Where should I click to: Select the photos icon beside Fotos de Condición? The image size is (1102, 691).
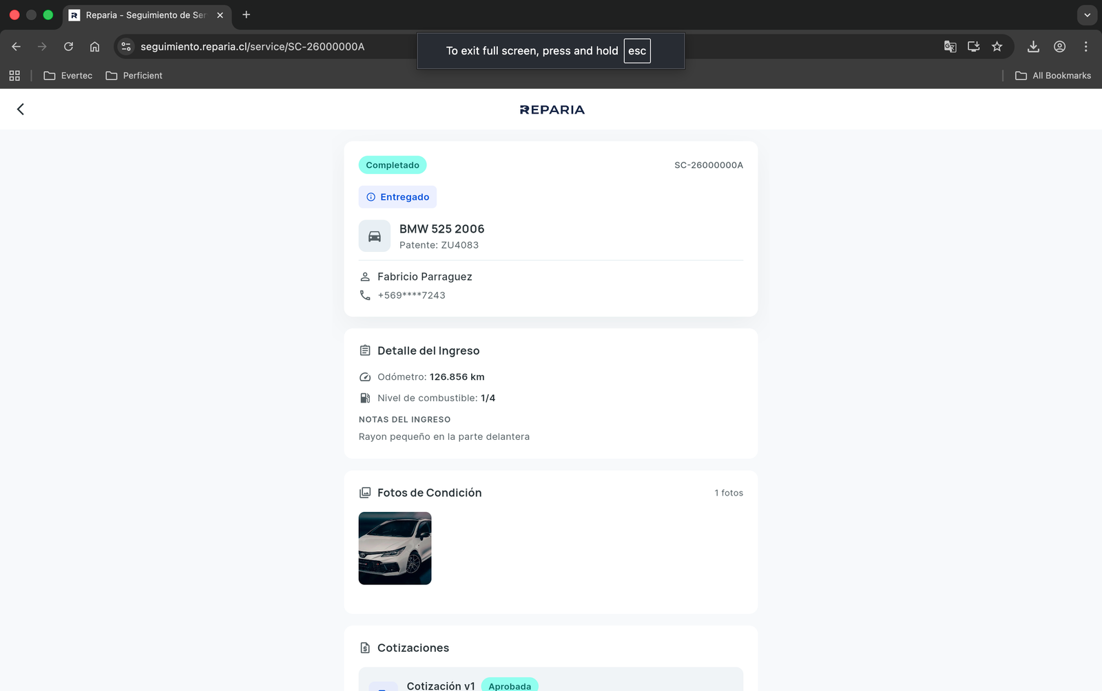[364, 492]
